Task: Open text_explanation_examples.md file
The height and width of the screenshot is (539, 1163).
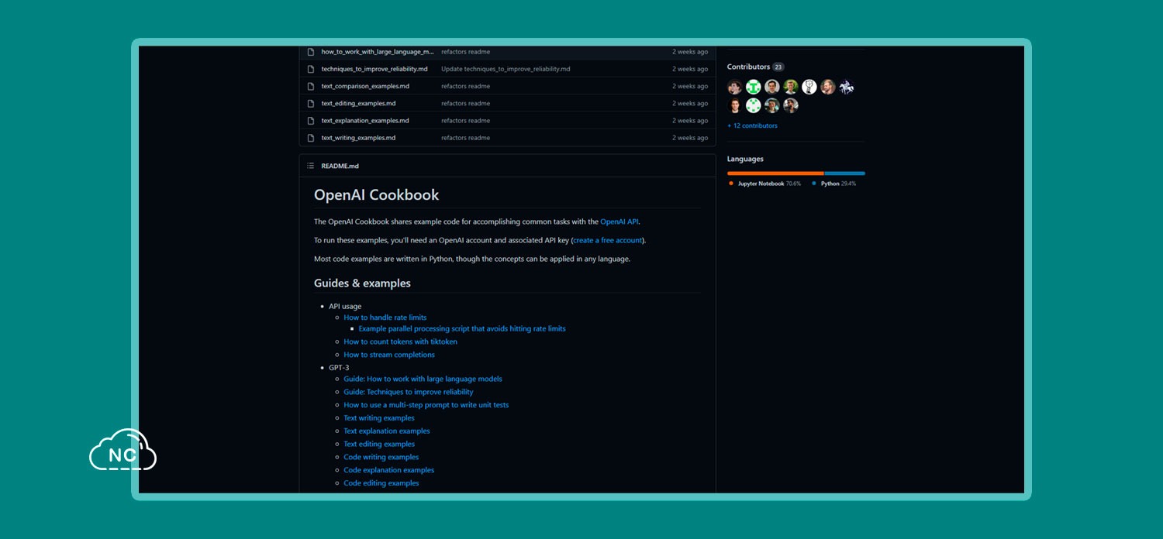Action: click(x=365, y=121)
